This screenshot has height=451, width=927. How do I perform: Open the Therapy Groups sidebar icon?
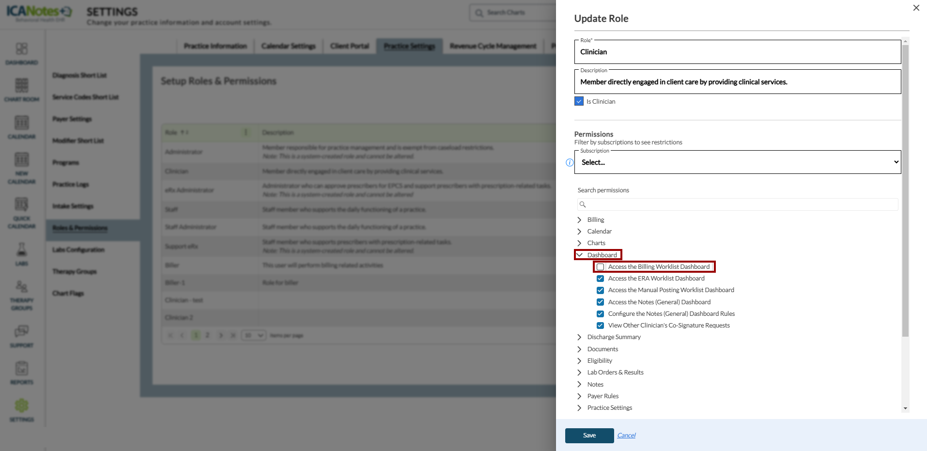[x=22, y=286]
